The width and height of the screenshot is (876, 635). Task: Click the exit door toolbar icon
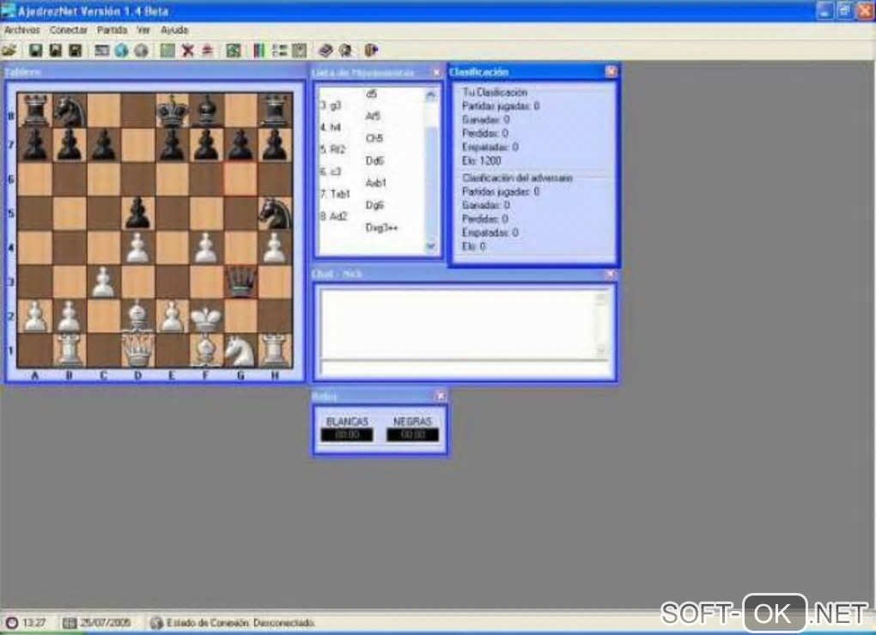point(372,51)
